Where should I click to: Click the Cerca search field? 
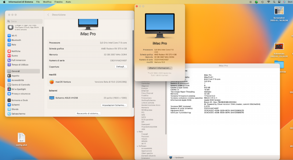point(25,21)
